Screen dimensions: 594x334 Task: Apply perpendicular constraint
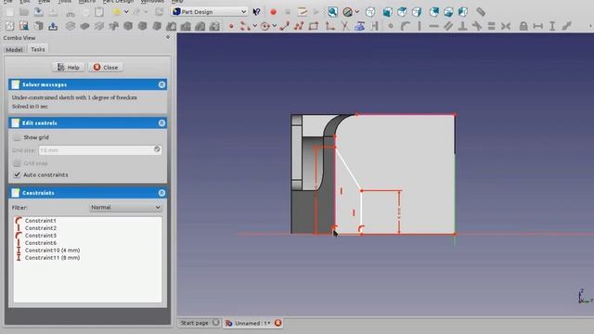462,26
